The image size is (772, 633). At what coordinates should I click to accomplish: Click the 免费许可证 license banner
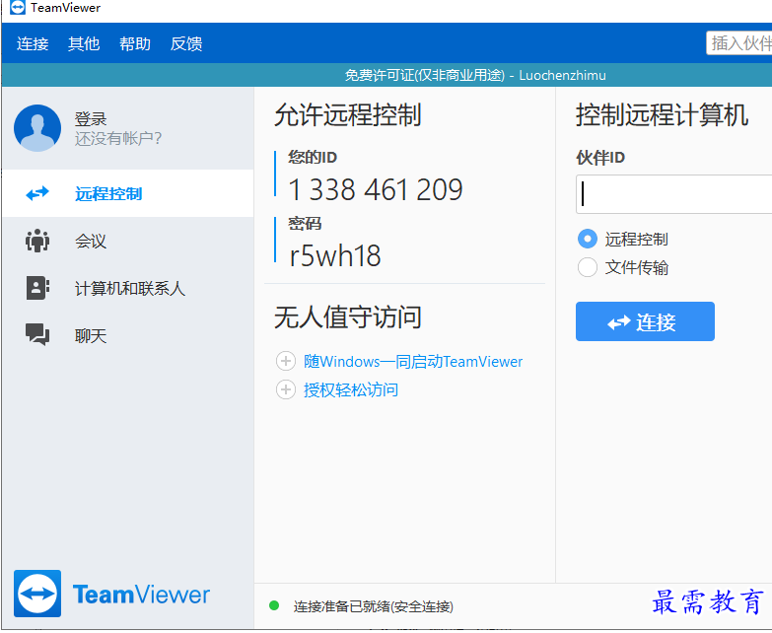point(386,75)
